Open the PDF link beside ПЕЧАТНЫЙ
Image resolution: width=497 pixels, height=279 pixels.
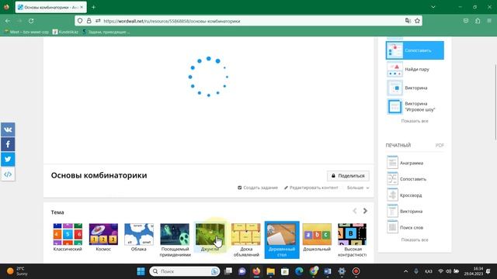click(440, 145)
